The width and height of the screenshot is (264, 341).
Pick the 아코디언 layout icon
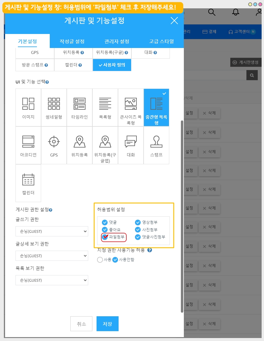28,145
